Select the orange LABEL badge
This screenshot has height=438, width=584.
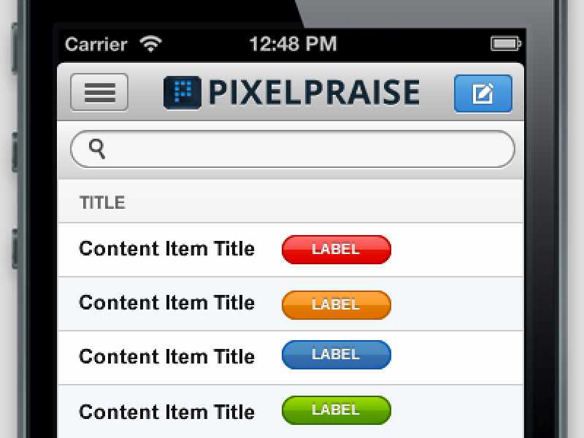[336, 304]
